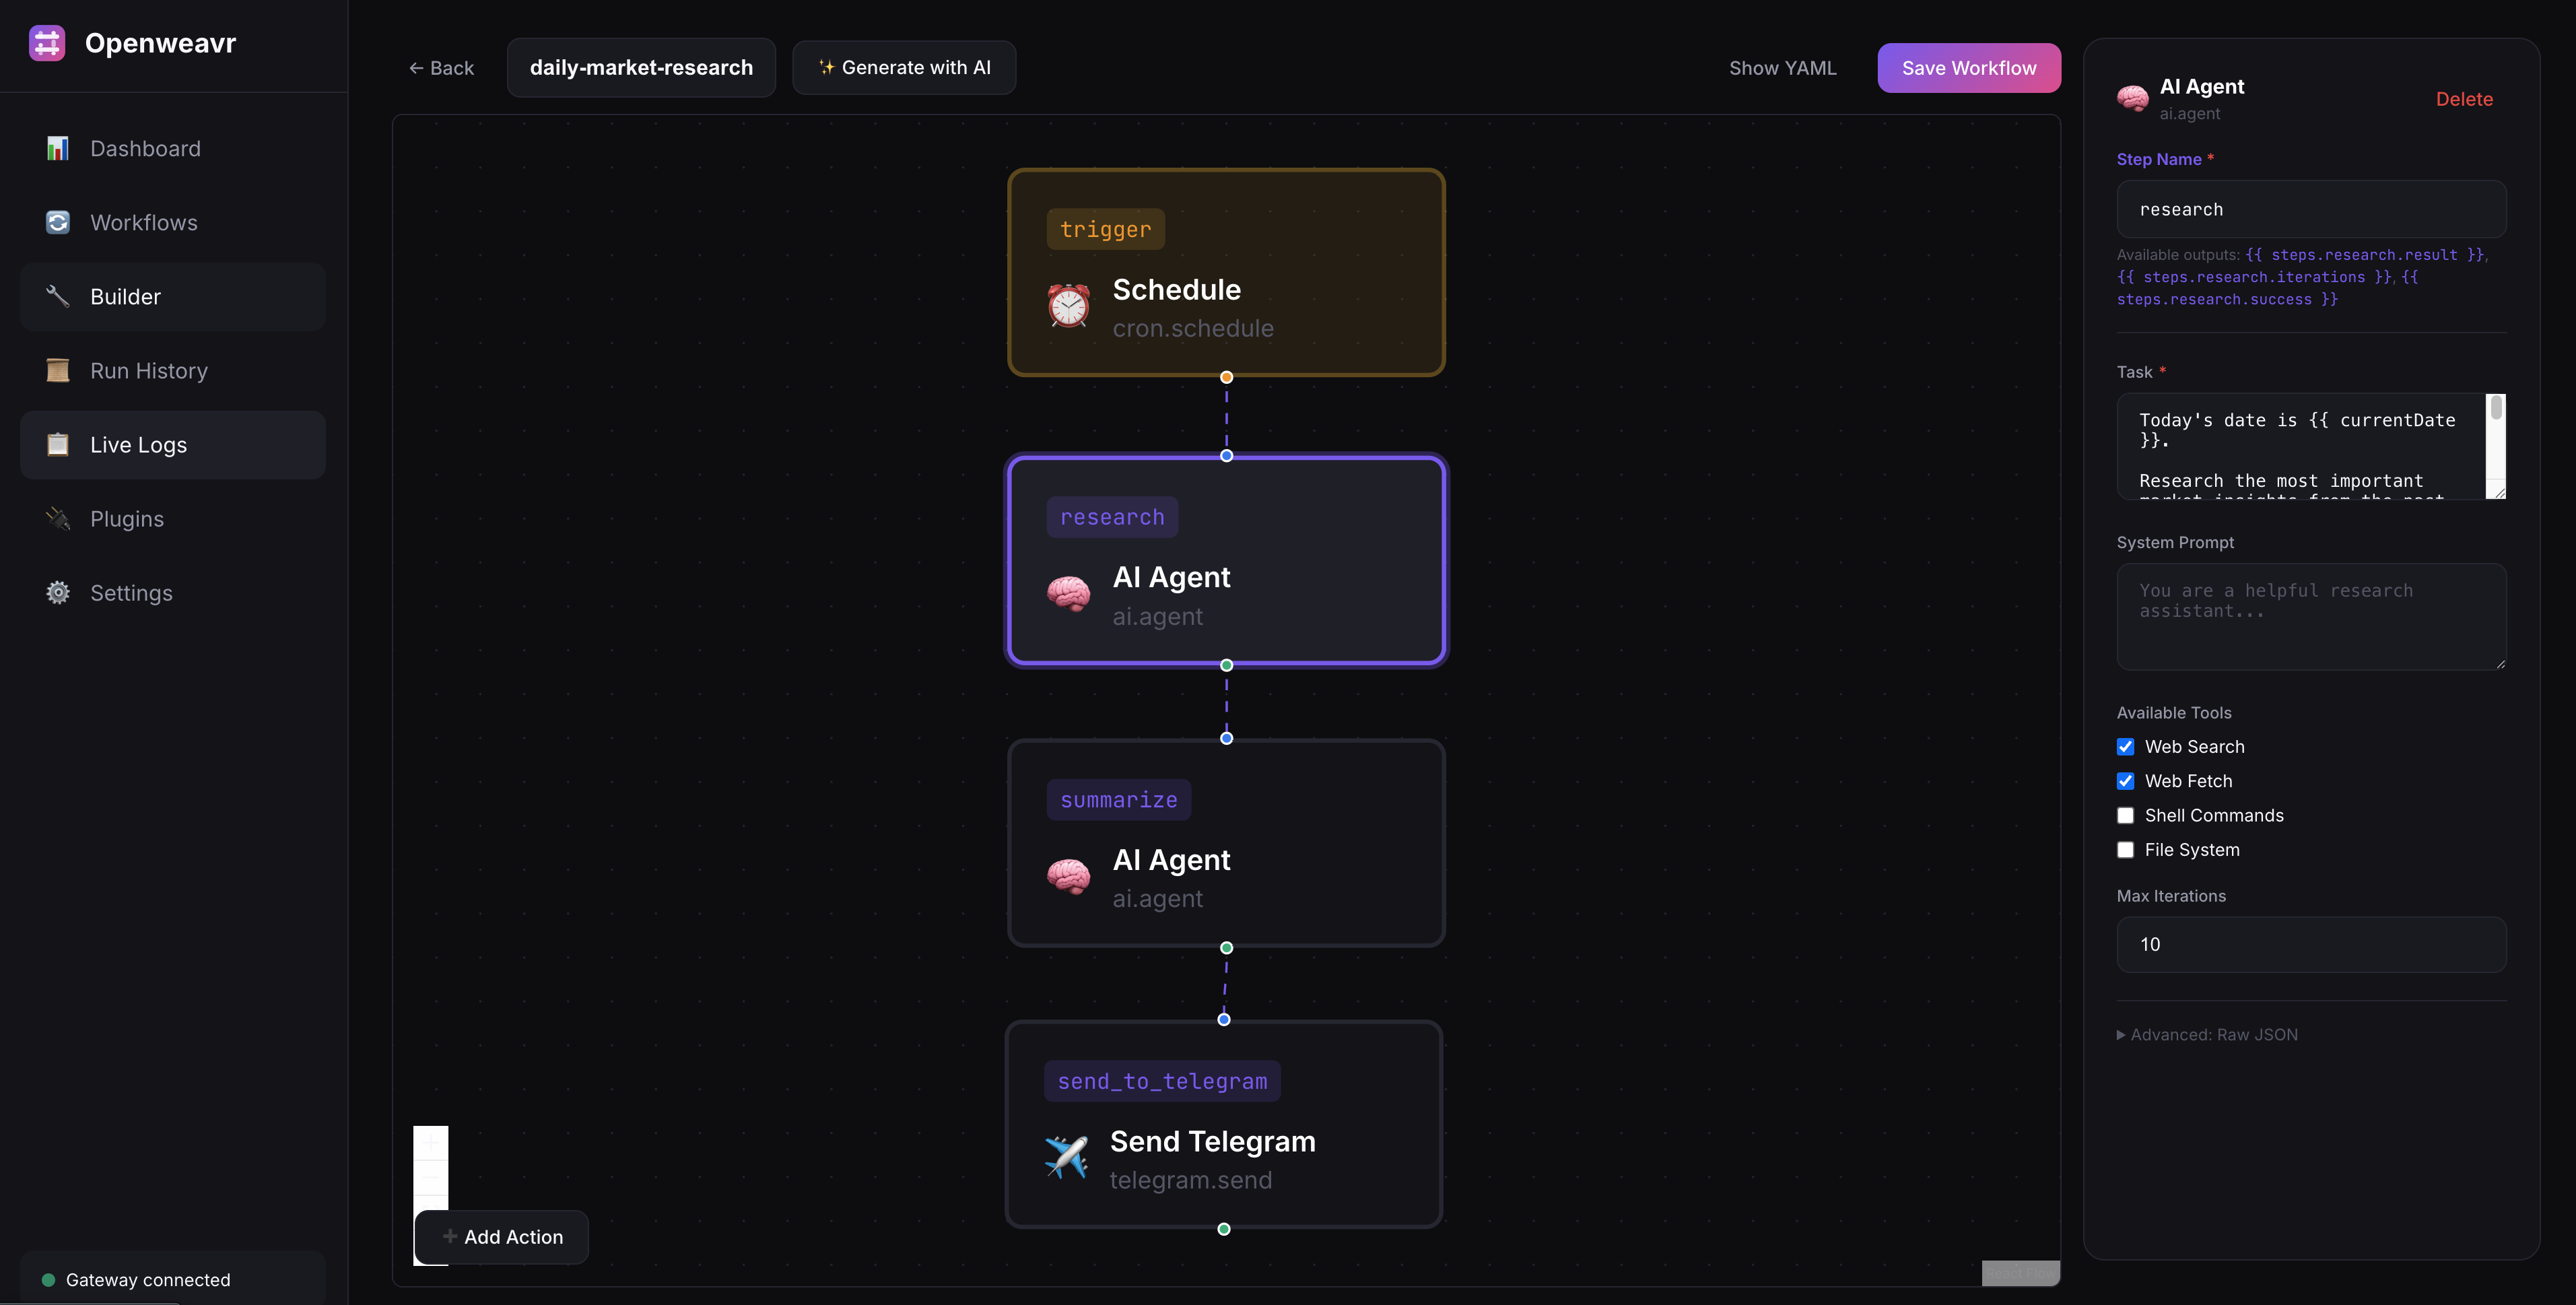The image size is (2576, 1305).
Task: Check the File System tool
Action: coord(2125,849)
